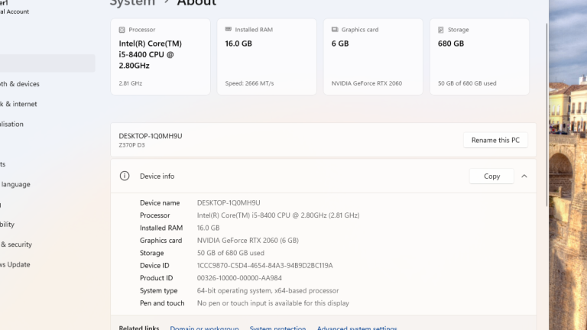Open the Advanced system settings link
Screen dimensions: 587x330
click(x=357, y=328)
